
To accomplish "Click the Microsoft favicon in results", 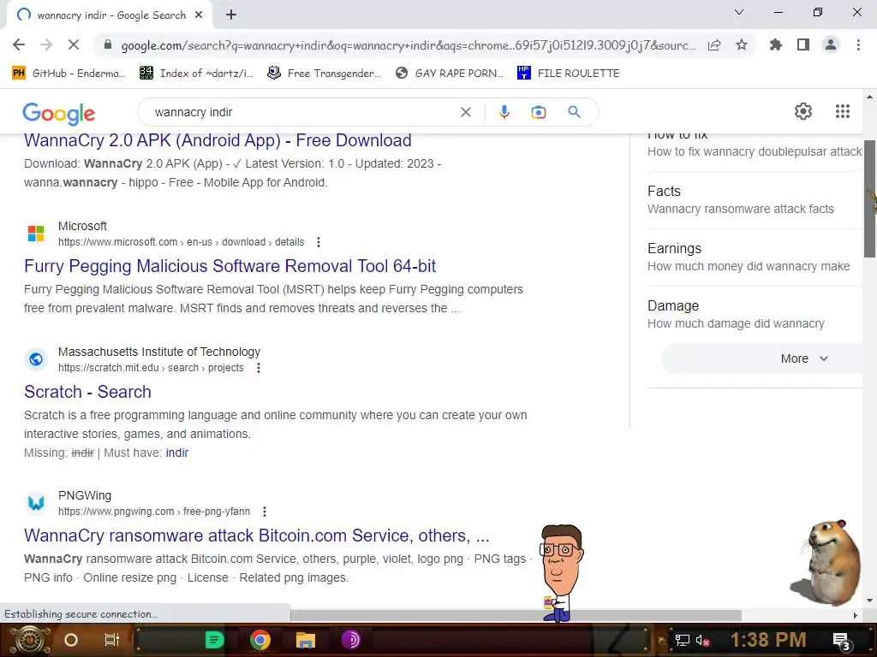I will (x=36, y=234).
